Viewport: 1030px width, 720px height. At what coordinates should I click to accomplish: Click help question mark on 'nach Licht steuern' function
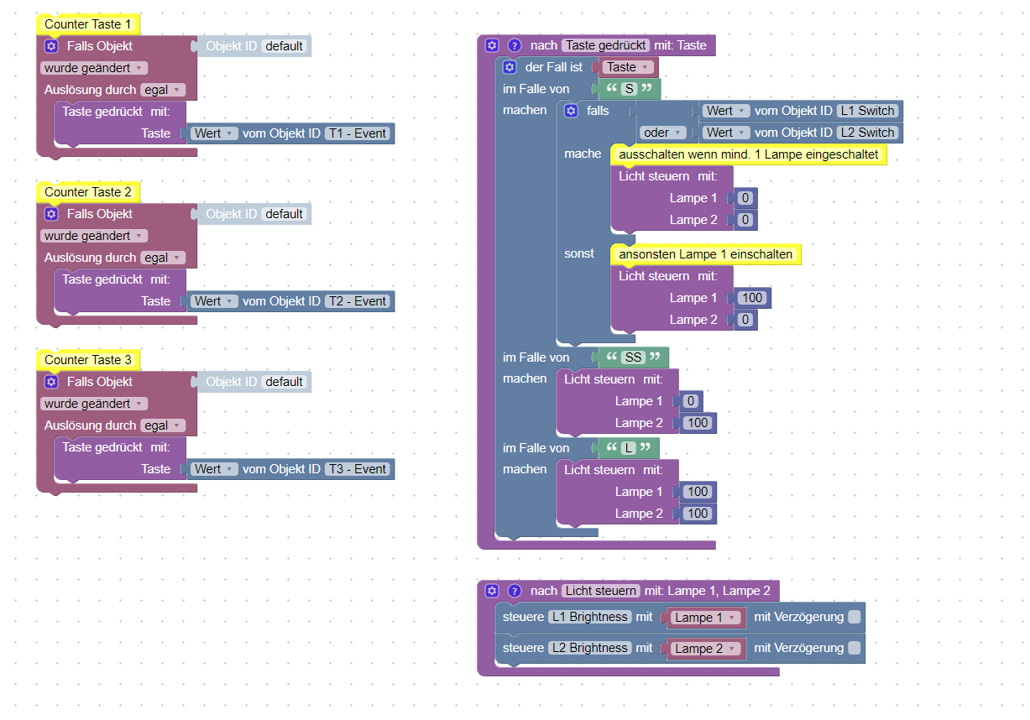(515, 591)
